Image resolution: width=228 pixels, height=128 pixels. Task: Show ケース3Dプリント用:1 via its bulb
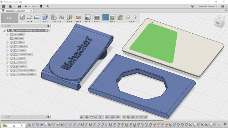point(11,70)
